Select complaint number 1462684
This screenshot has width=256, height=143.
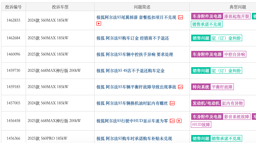[14, 38]
